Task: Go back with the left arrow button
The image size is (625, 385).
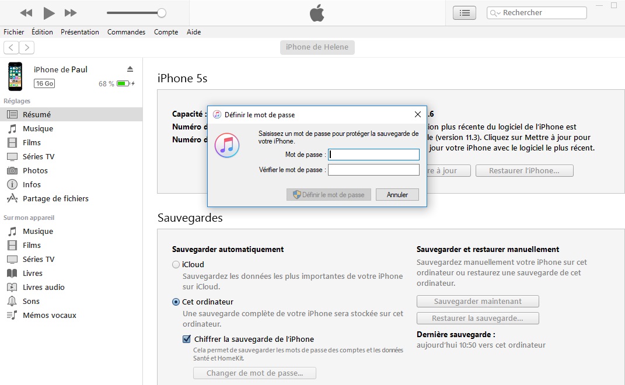Action: point(11,47)
